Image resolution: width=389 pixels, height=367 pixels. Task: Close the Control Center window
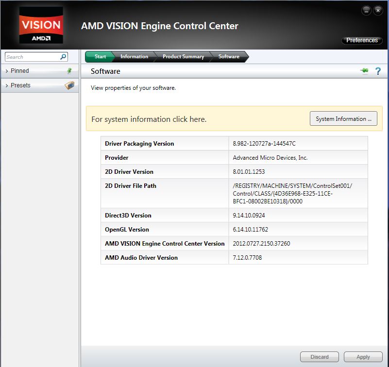[x=378, y=11]
